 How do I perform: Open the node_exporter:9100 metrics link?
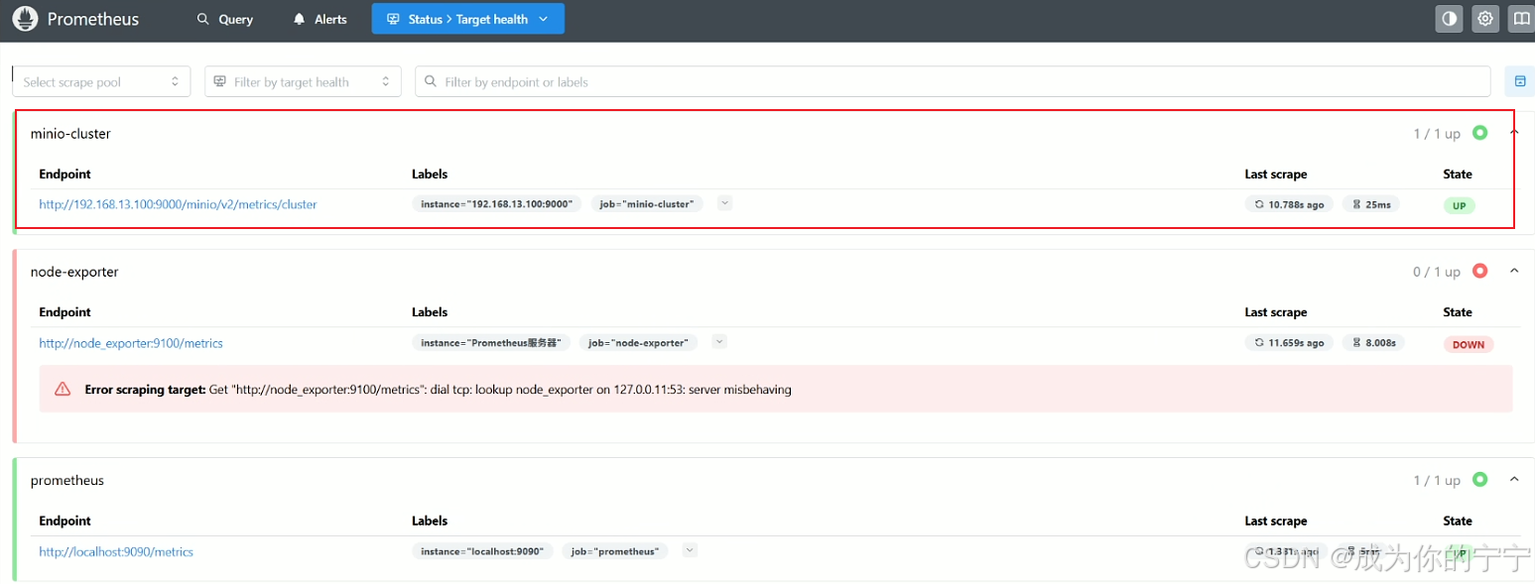(131, 343)
